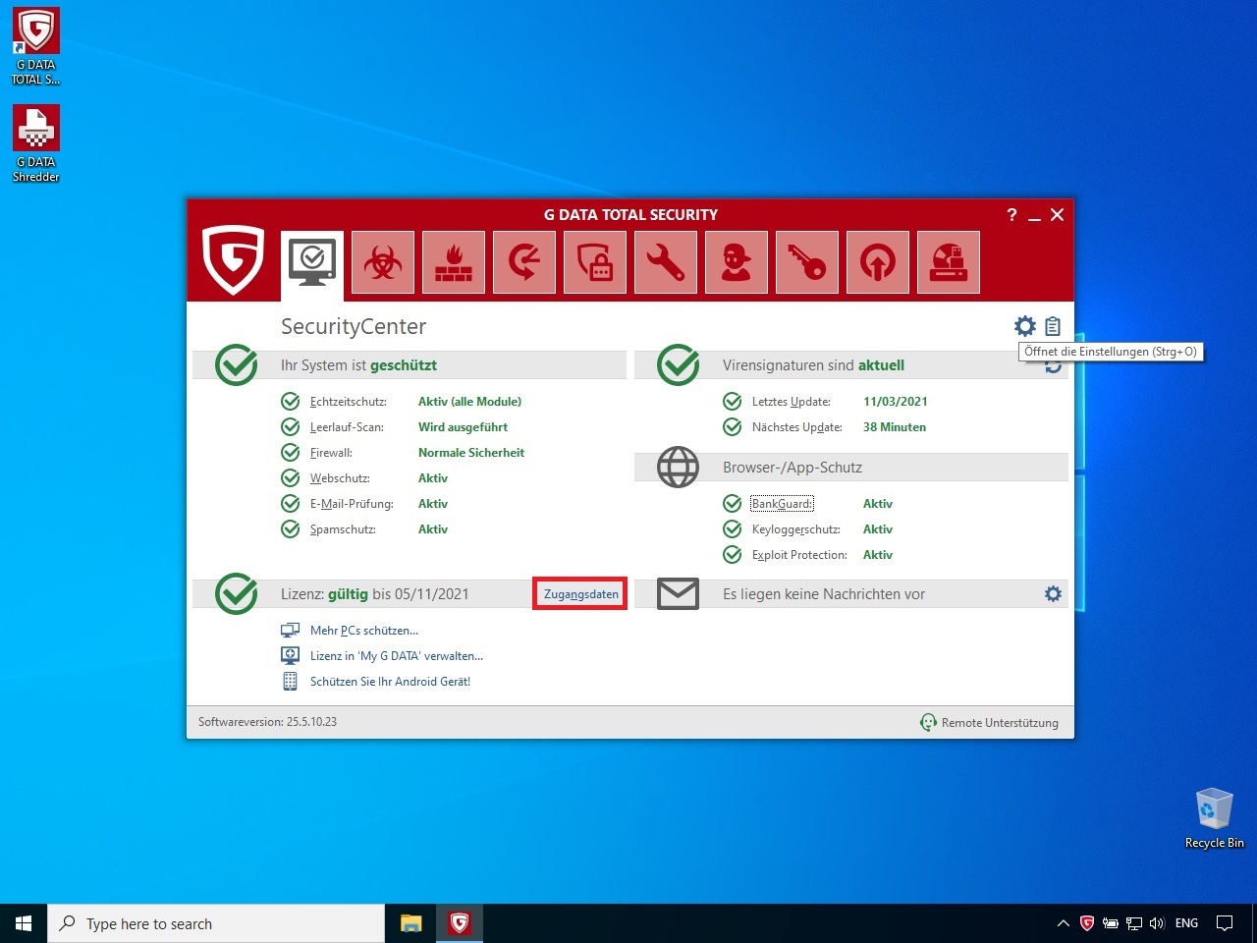
Task: Click 'Aktiv (alle Module)' status value
Action: click(x=469, y=402)
